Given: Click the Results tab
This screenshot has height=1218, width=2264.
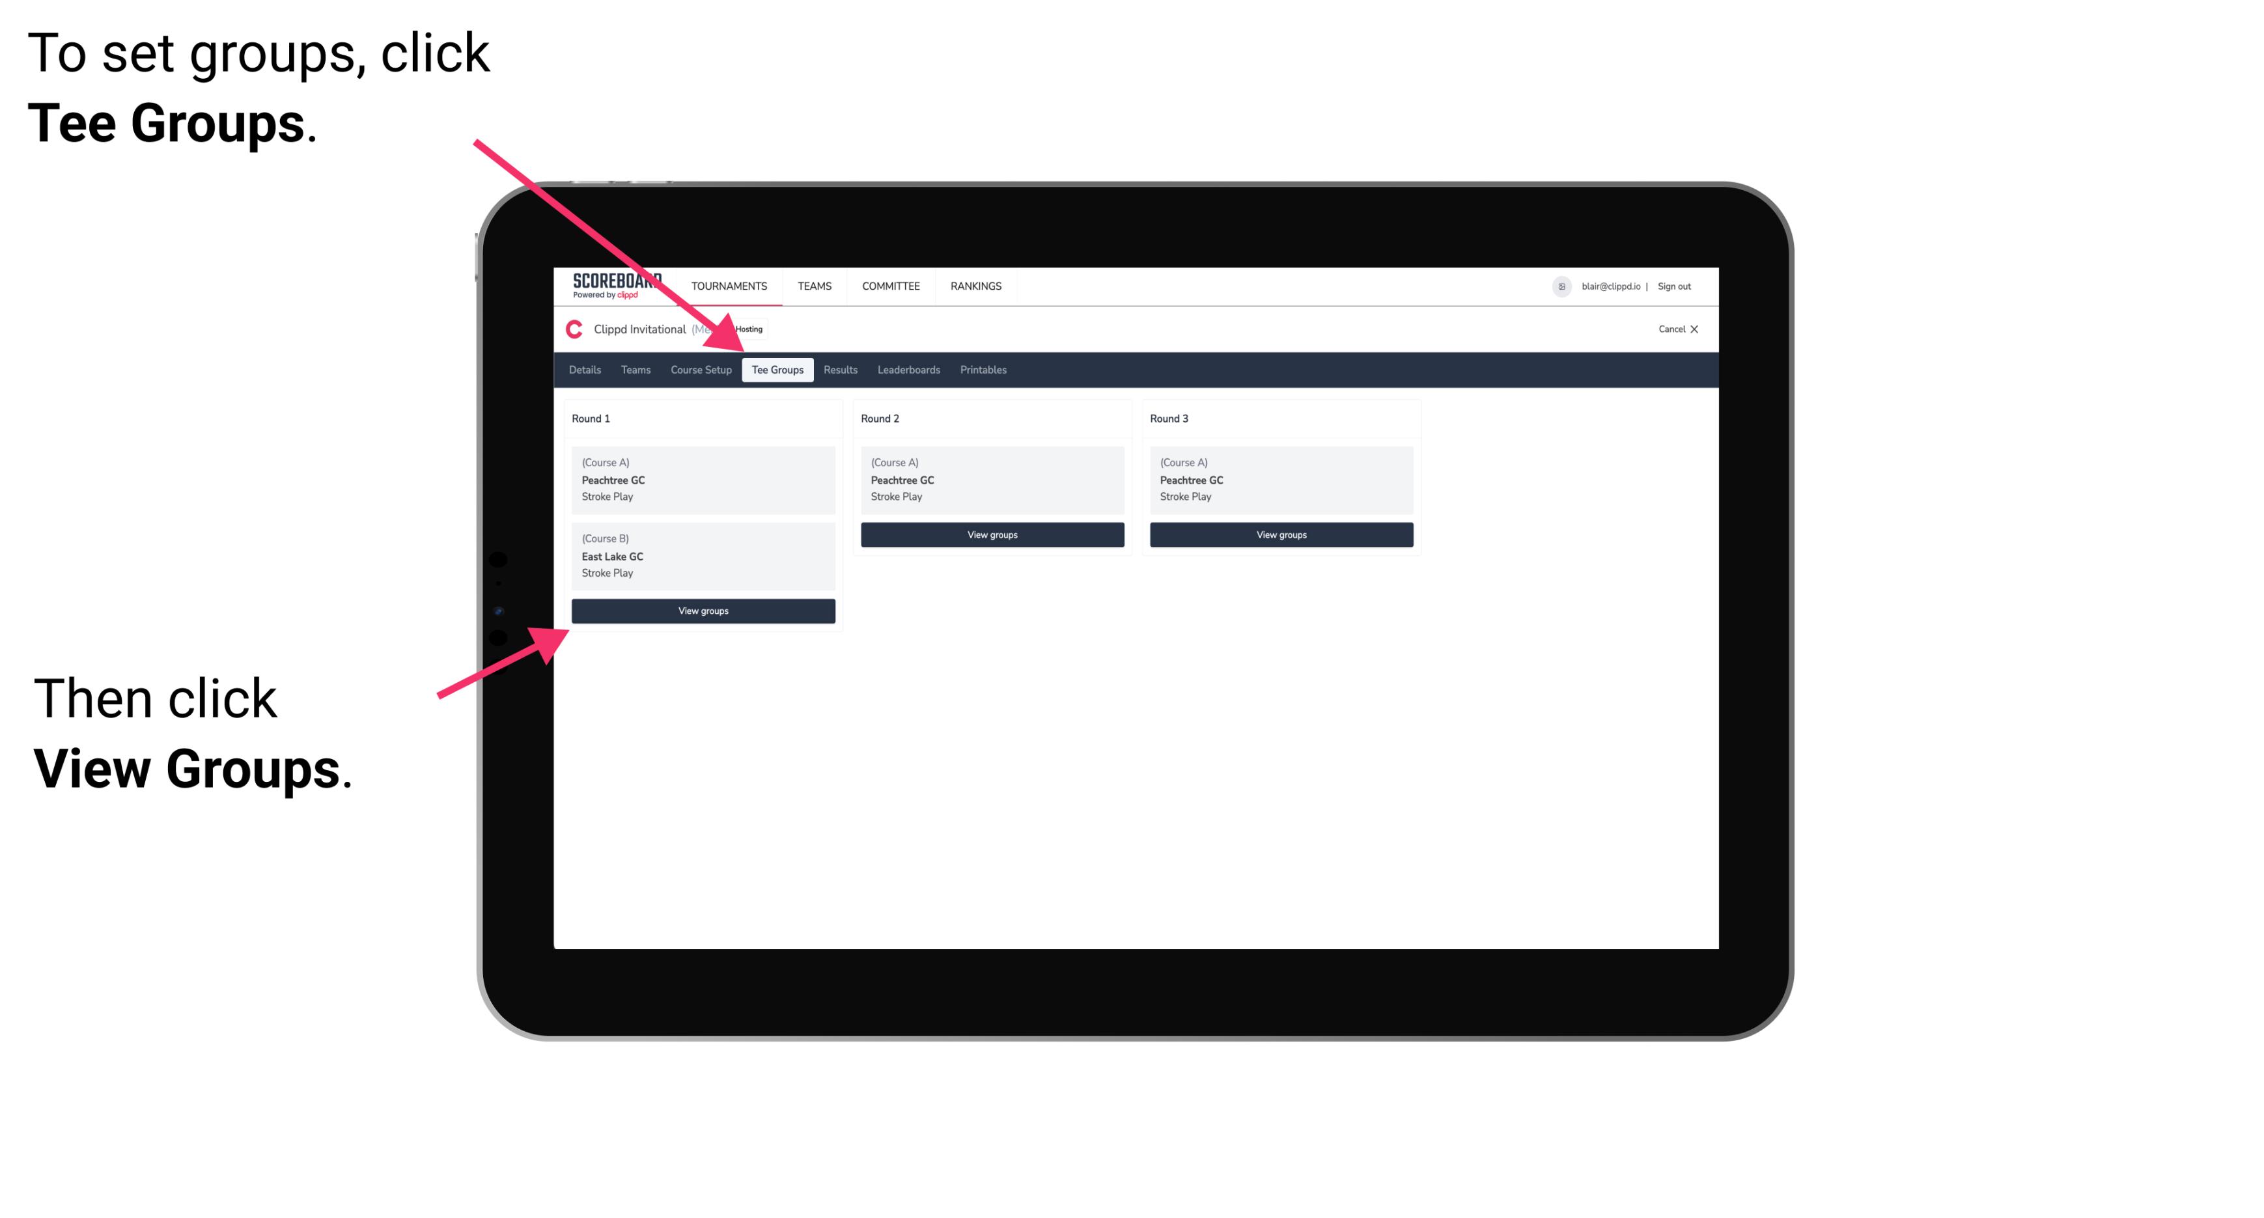Looking at the screenshot, I should pos(839,369).
